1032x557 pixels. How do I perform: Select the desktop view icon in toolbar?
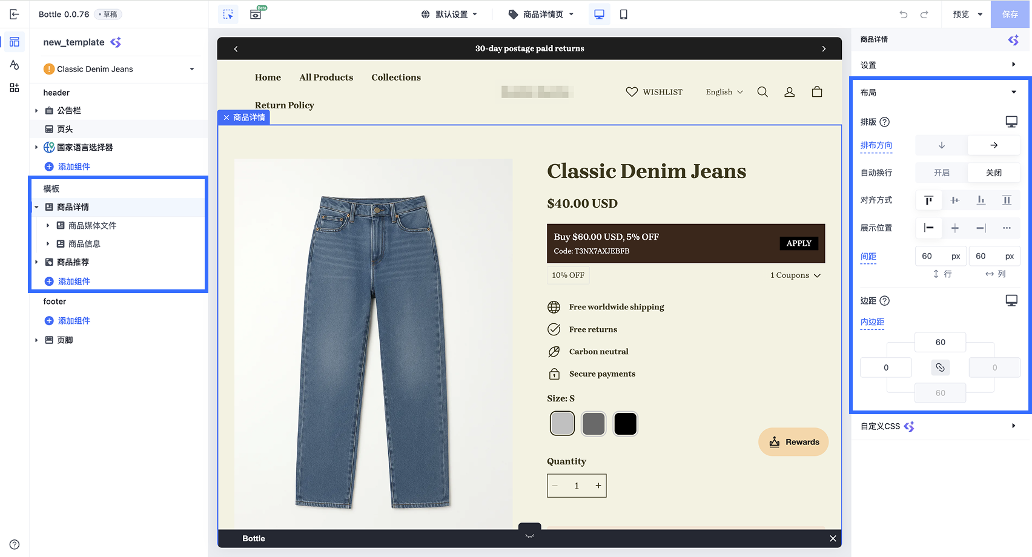coord(599,14)
